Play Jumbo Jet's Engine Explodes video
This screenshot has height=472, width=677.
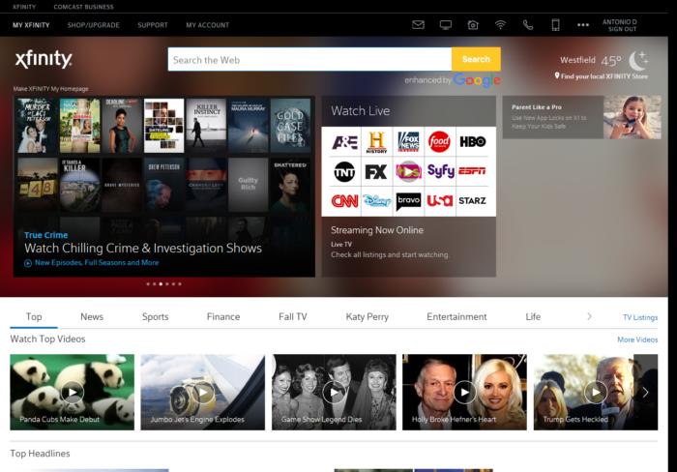(202, 392)
